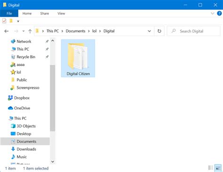This screenshot has width=223, height=172.
Task: Switch to Details view in status bar
Action: pos(210,168)
